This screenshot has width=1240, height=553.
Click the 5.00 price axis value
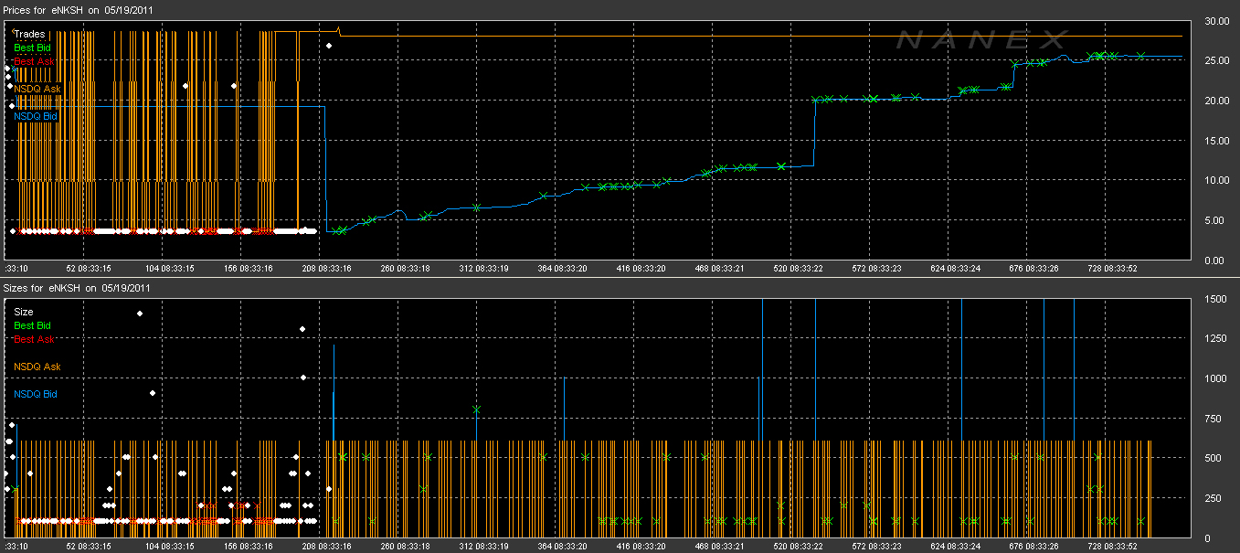tap(1217, 220)
